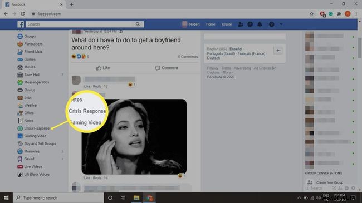Viewport: 362px width, 203px height.
Task: Expand the account dropdown arrow
Action: (281, 24)
